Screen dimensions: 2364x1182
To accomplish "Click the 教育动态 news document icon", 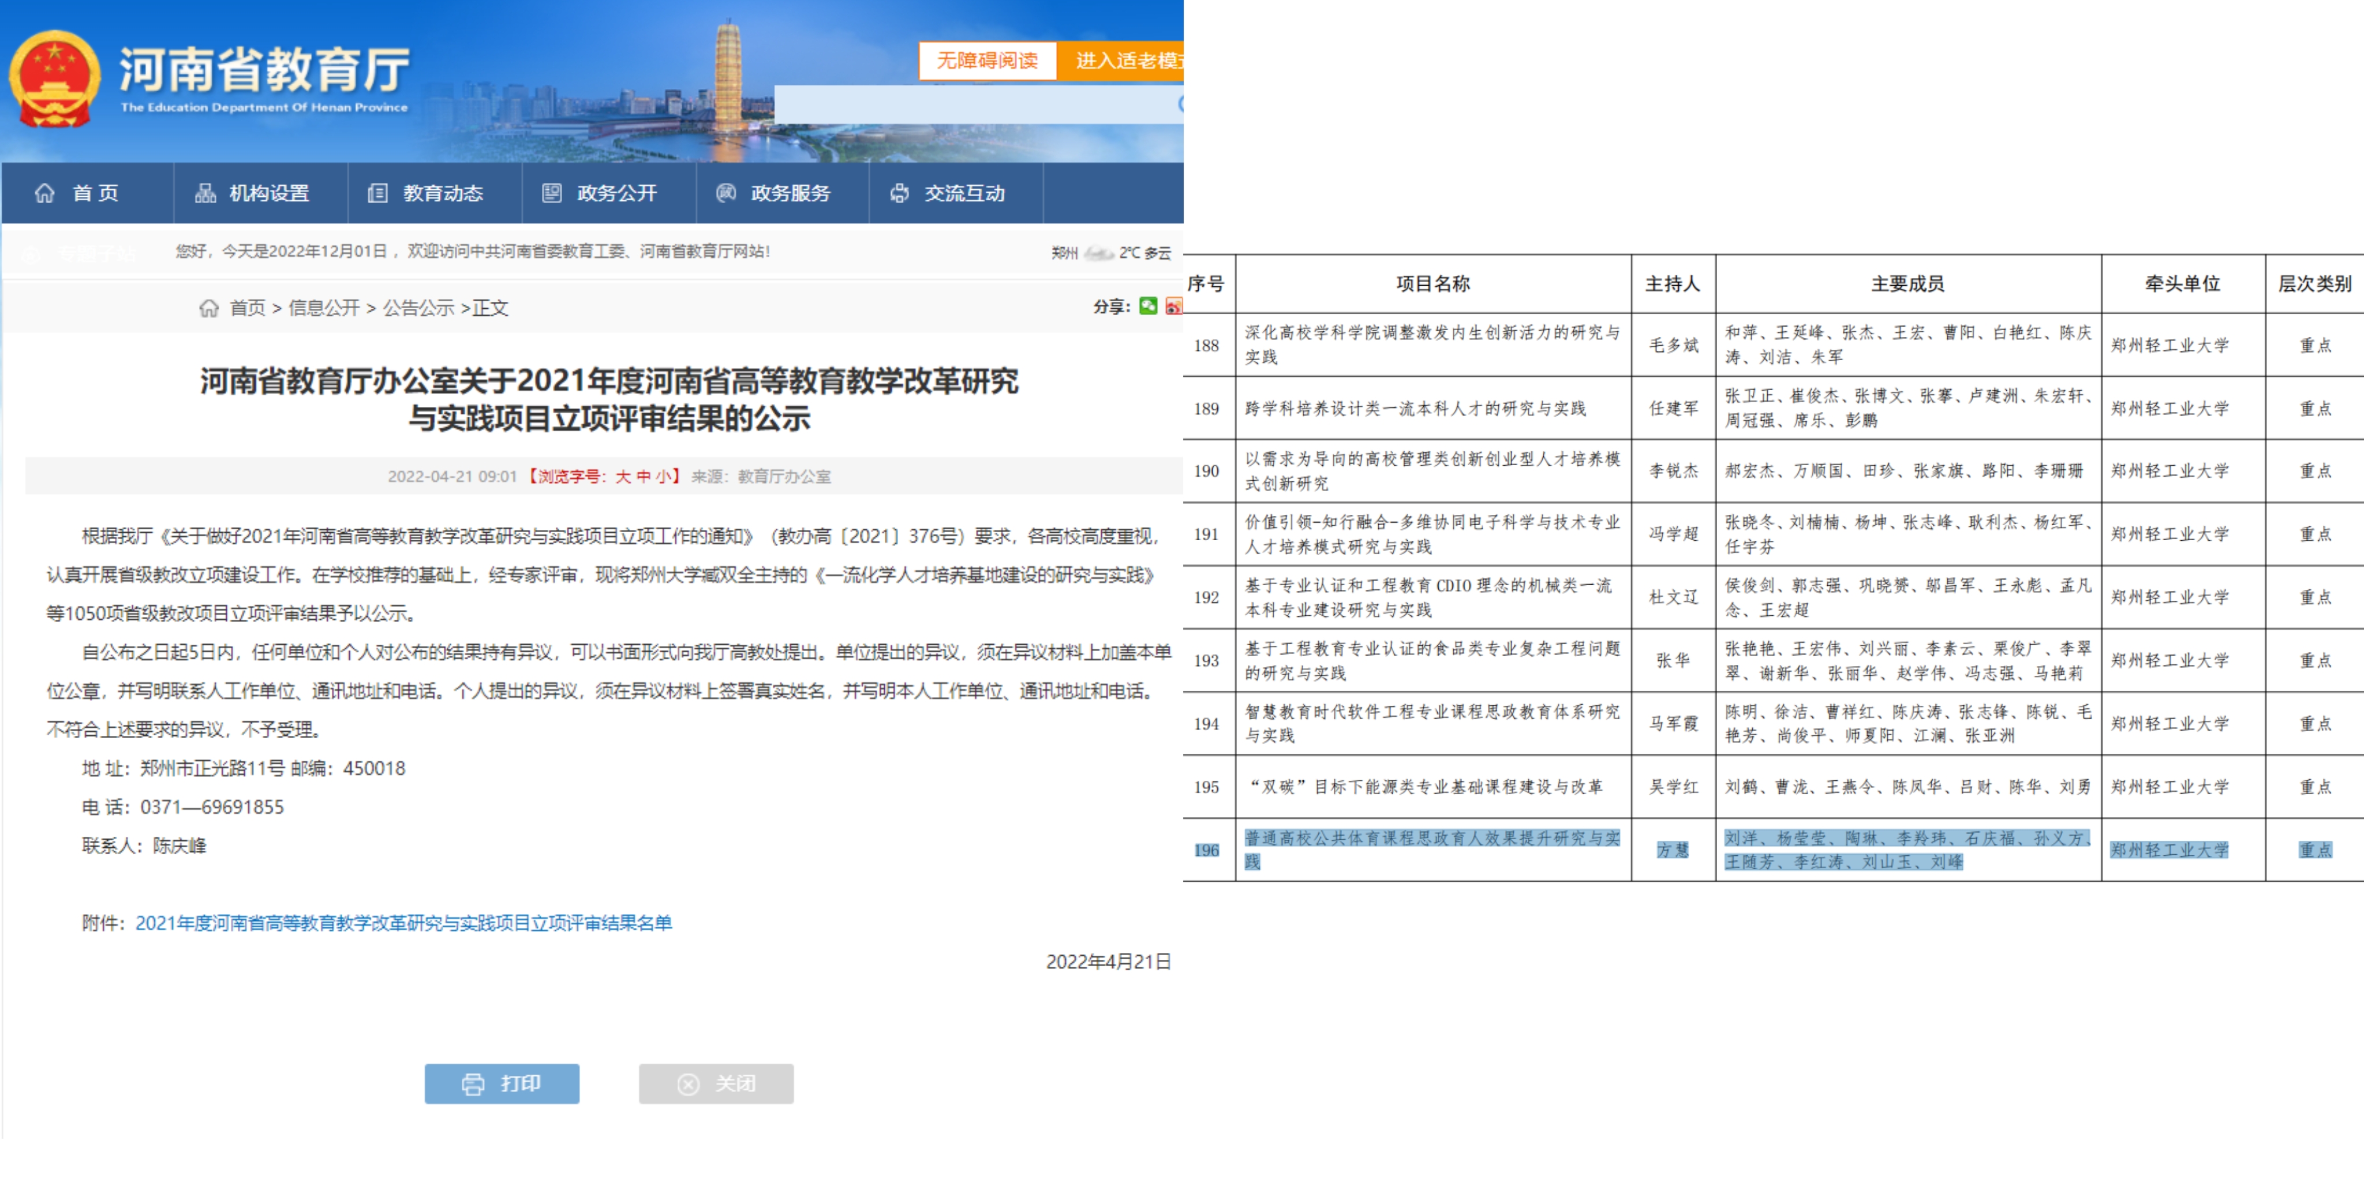I will 377,193.
